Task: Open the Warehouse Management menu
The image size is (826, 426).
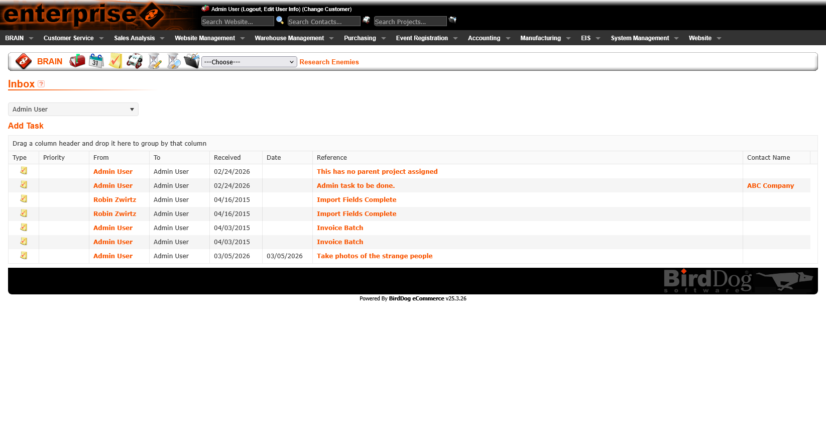Action: 294,38
